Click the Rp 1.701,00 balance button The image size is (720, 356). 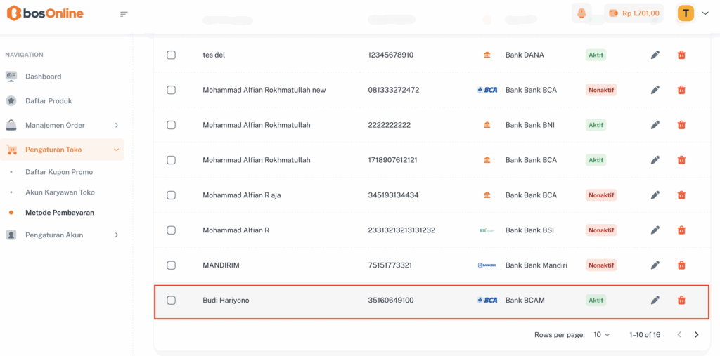(x=634, y=13)
